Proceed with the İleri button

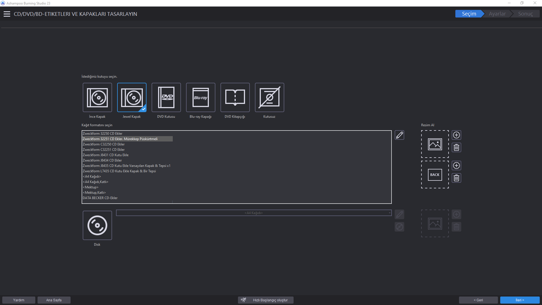[520, 300]
